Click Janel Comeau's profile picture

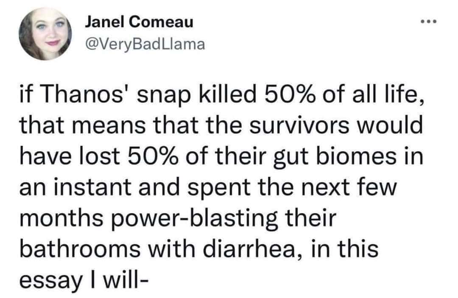(44, 34)
